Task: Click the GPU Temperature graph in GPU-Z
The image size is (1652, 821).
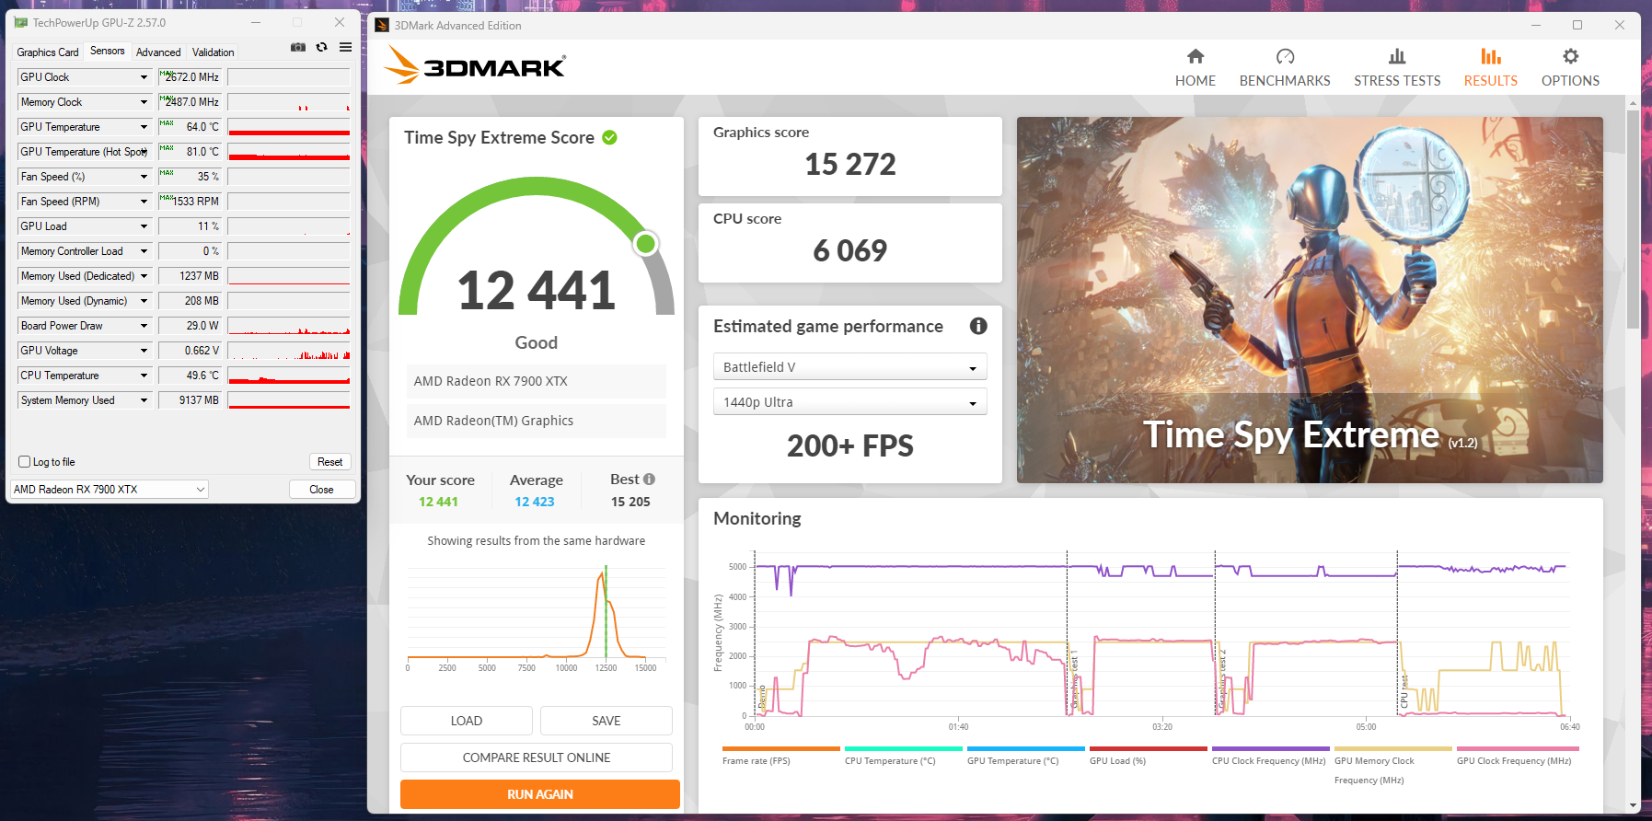Action: 289,127
